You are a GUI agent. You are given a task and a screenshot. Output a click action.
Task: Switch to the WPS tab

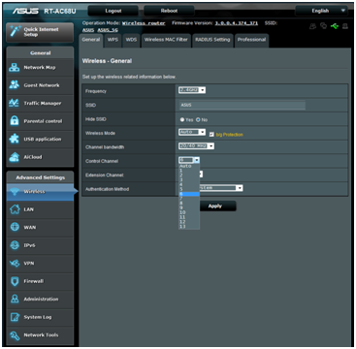pyautogui.click(x=113, y=40)
